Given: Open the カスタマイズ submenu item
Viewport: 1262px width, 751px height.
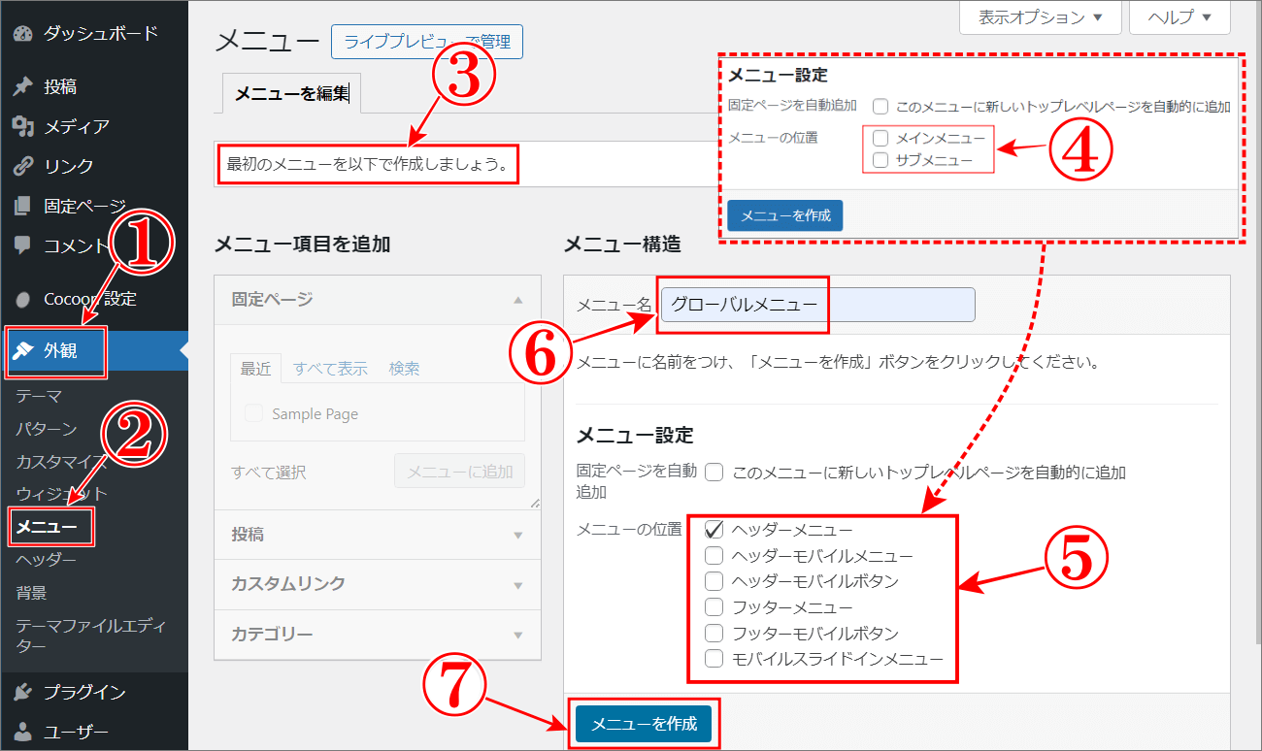Looking at the screenshot, I should click(62, 461).
